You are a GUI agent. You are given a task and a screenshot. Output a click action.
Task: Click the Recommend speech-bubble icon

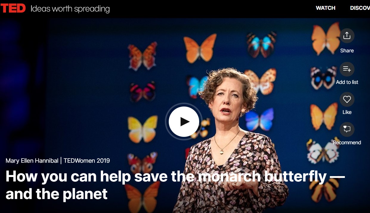347,129
